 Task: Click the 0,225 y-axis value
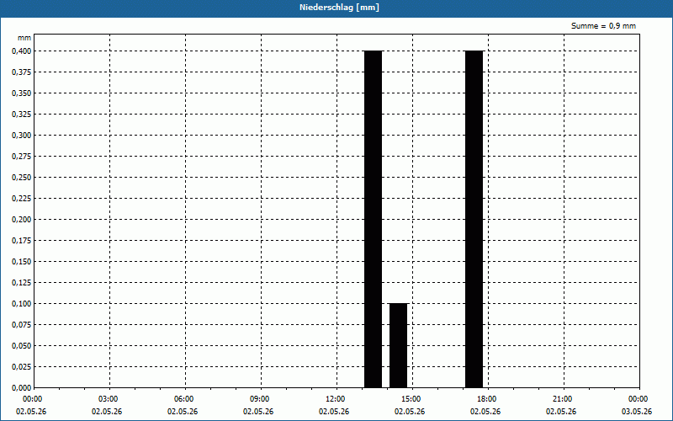point(21,199)
